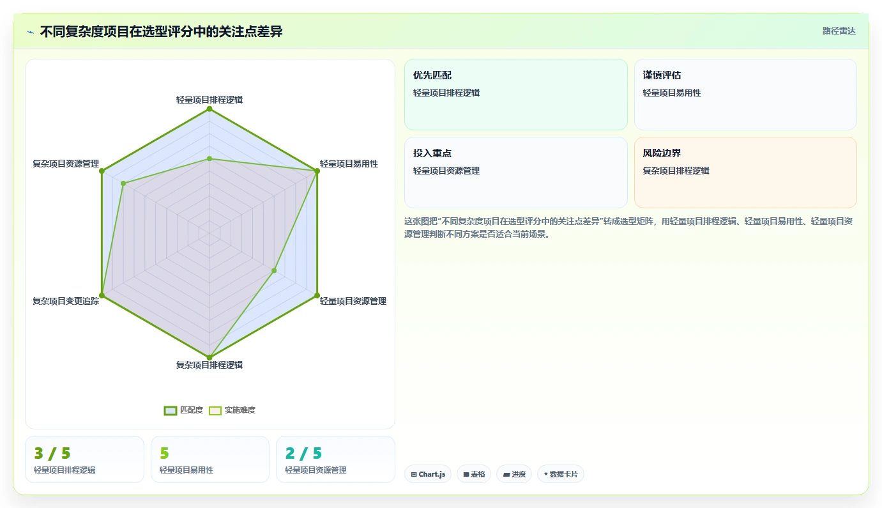Image resolution: width=882 pixels, height=508 pixels.
Task: Click radar axis label 复杂项目资源管理
Action: pos(66,164)
